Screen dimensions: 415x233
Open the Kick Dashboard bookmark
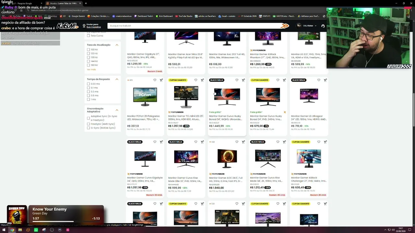click(164, 16)
